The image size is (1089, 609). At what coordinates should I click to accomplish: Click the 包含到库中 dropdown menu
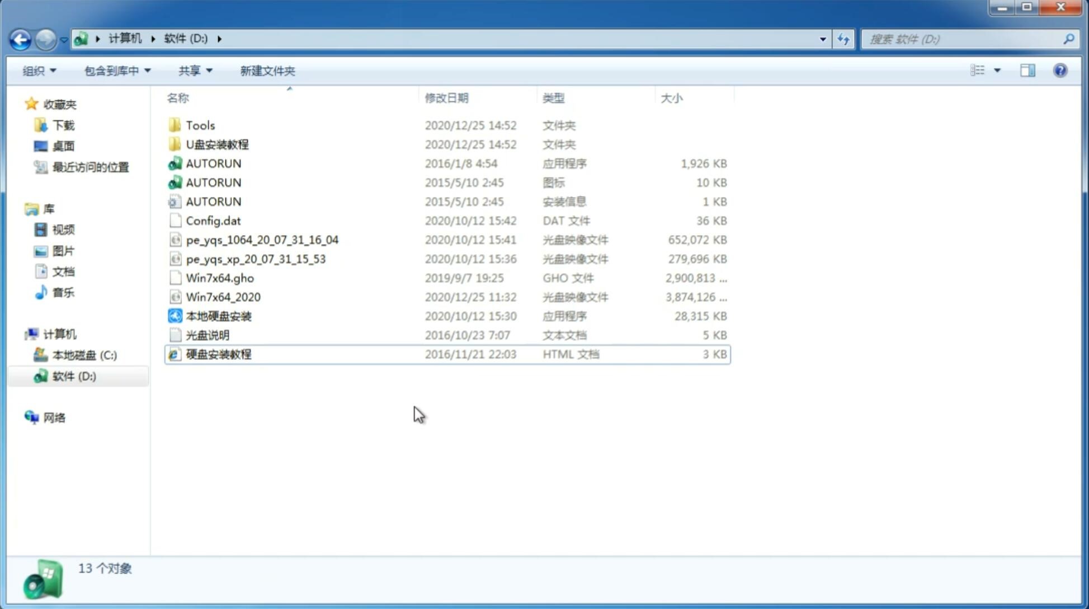coord(116,69)
